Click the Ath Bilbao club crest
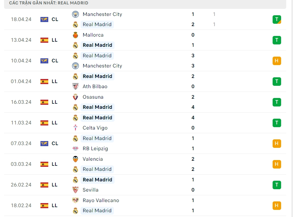 point(75,86)
